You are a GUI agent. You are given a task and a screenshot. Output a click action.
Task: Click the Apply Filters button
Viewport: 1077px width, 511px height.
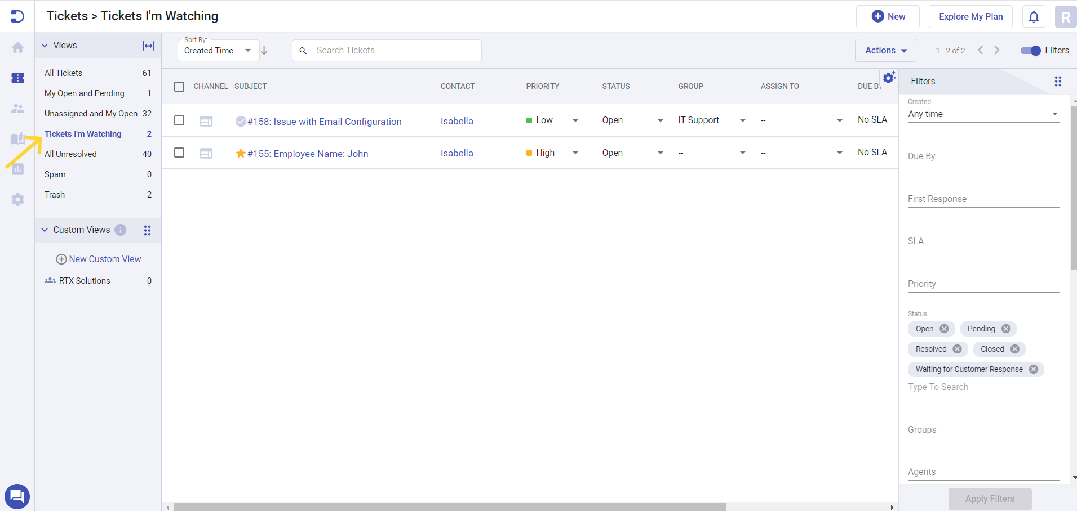tap(990, 499)
